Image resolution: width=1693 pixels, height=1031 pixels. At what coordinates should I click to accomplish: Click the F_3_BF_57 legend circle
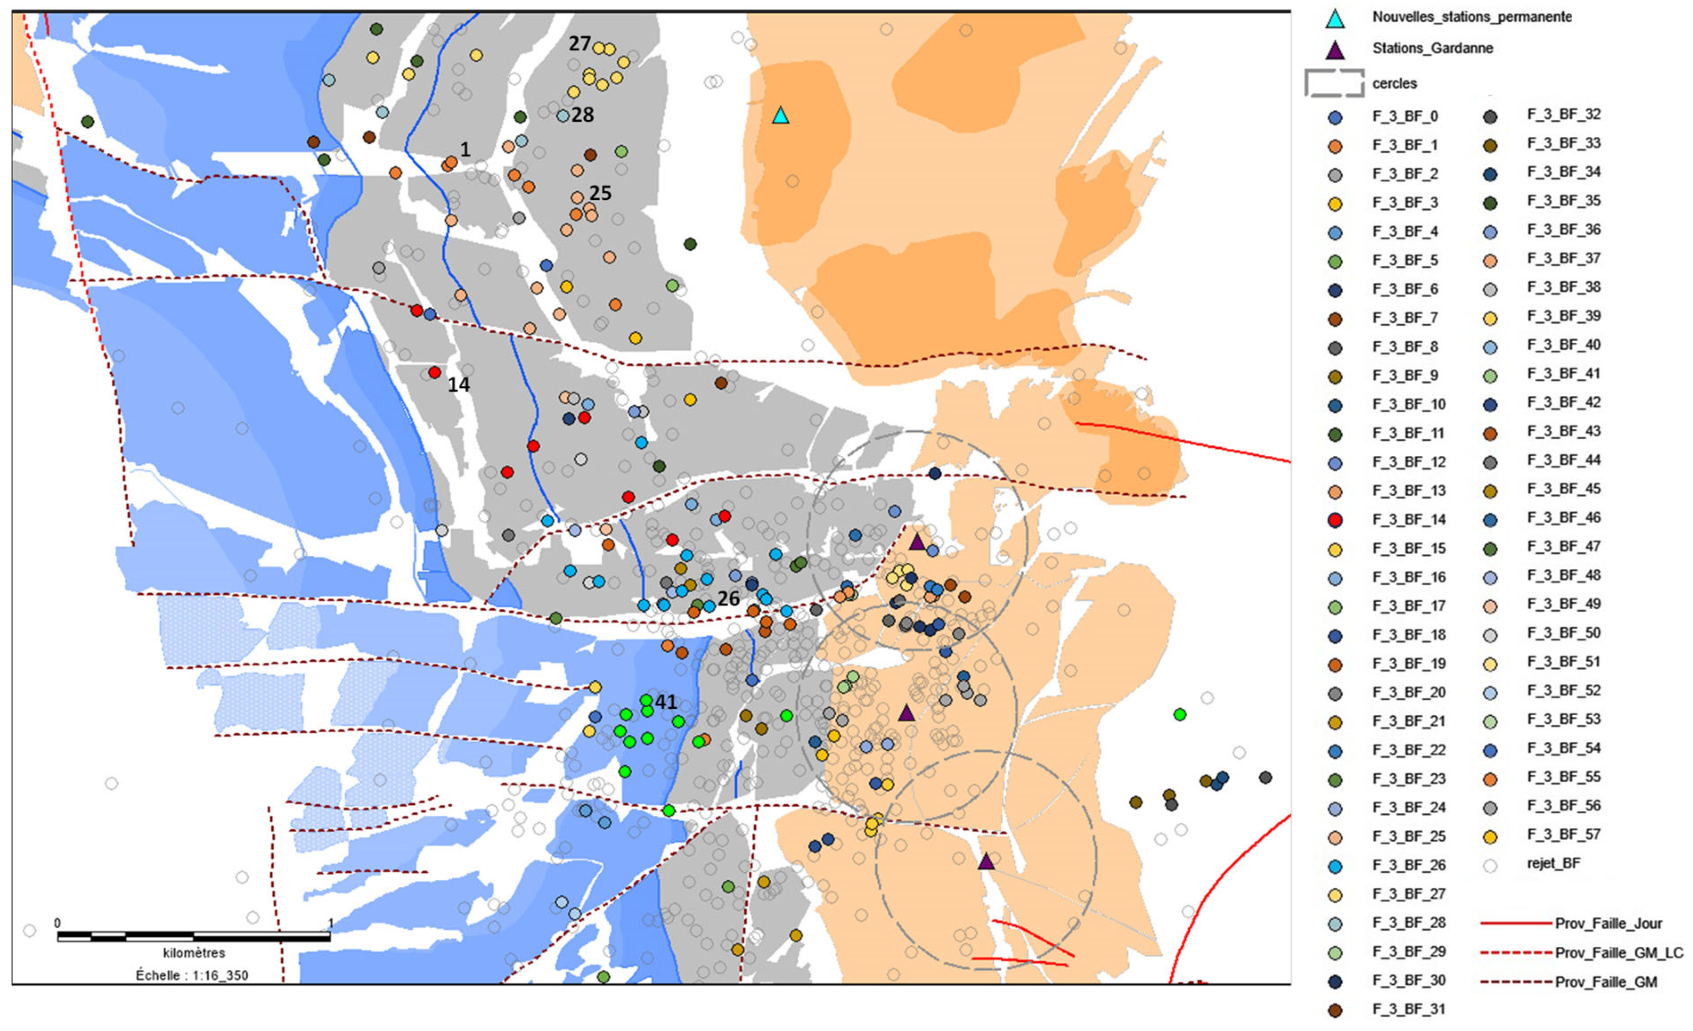pos(1489,836)
